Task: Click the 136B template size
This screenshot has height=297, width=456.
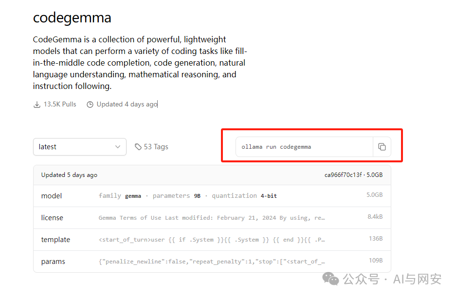Action: tap(376, 239)
